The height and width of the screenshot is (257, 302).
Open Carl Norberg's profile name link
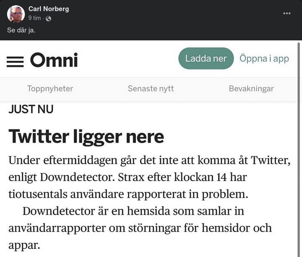(48, 8)
